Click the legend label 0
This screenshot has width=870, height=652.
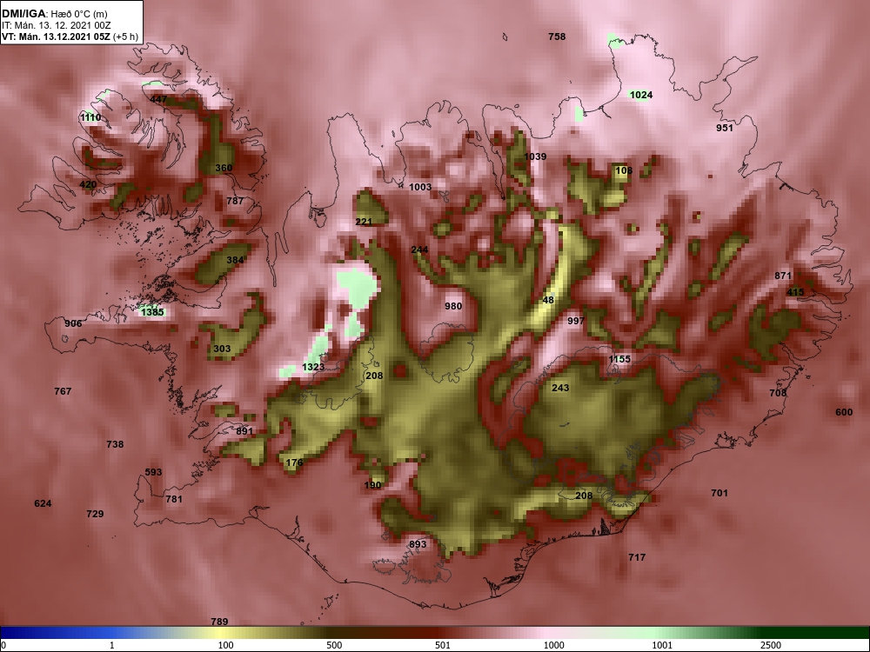(x=3, y=645)
